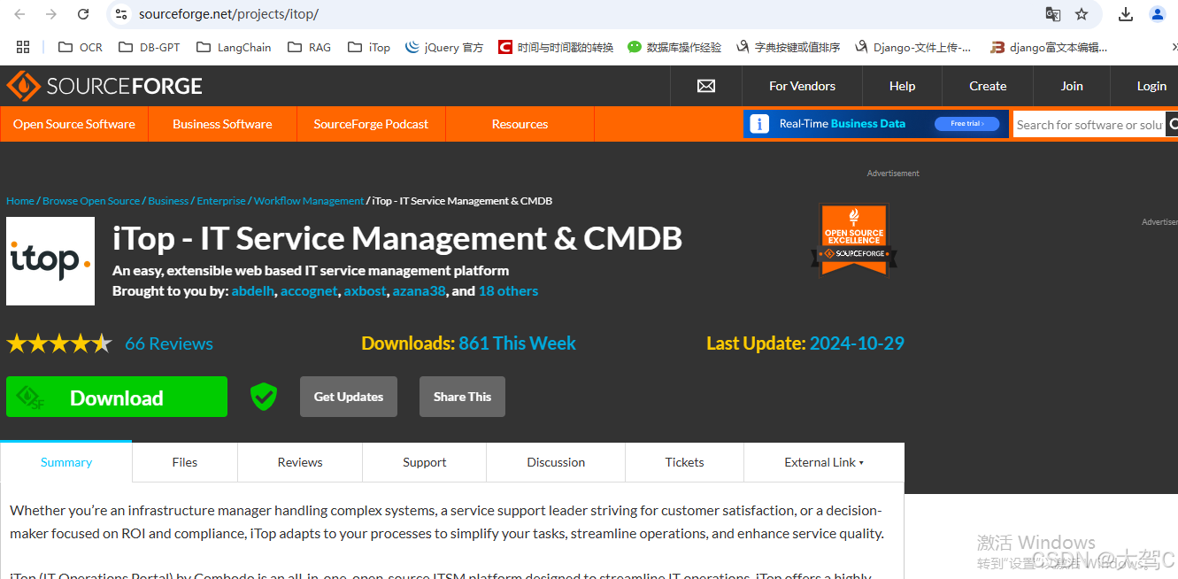Click the green shield checkmark icon
This screenshot has width=1178, height=579.
point(263,397)
